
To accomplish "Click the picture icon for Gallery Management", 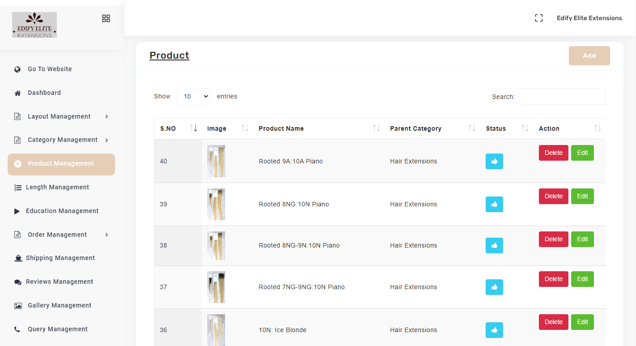I will coord(18,306).
